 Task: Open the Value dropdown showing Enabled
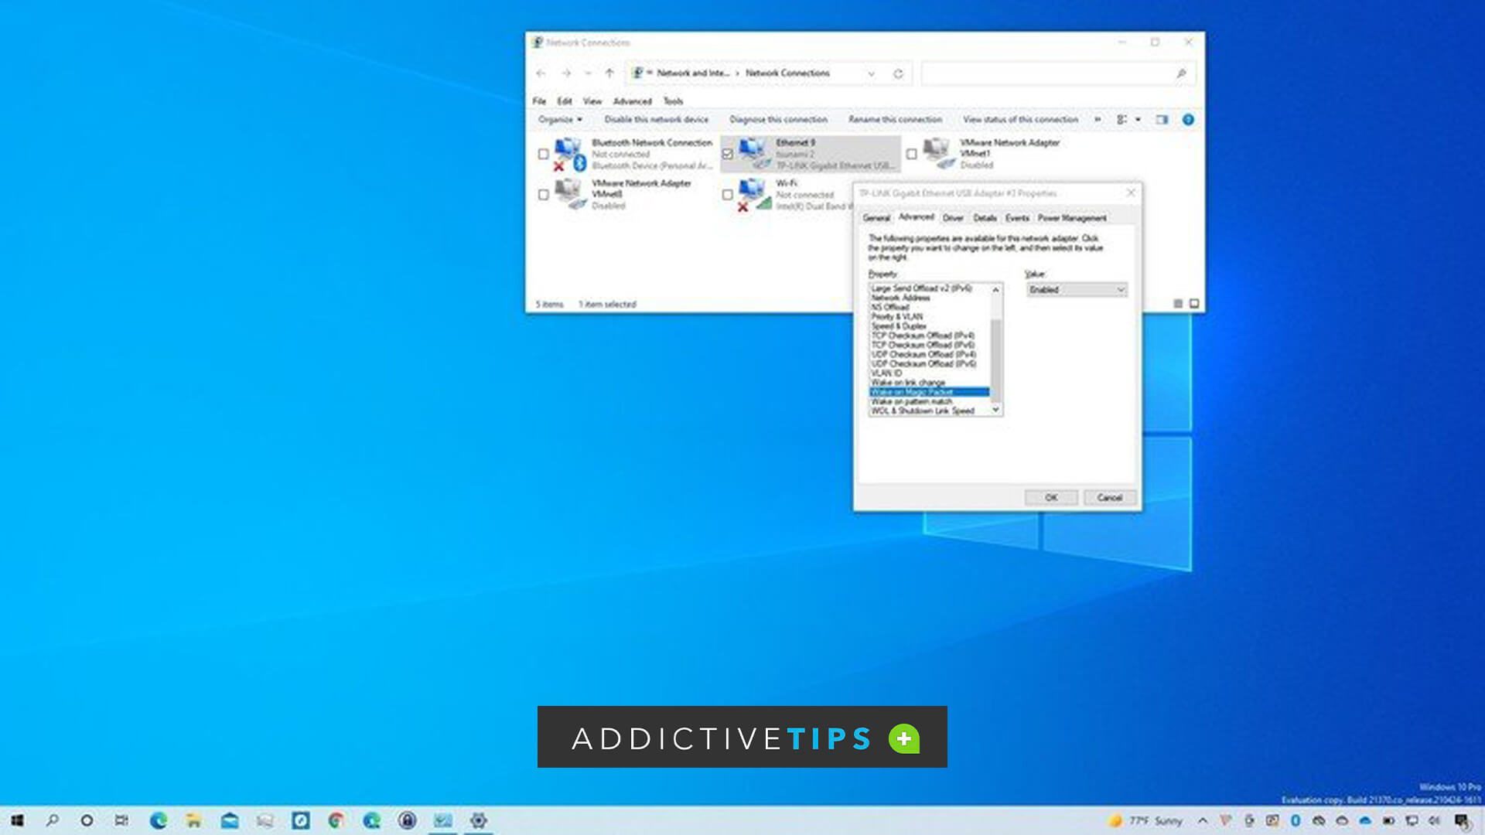tap(1077, 290)
